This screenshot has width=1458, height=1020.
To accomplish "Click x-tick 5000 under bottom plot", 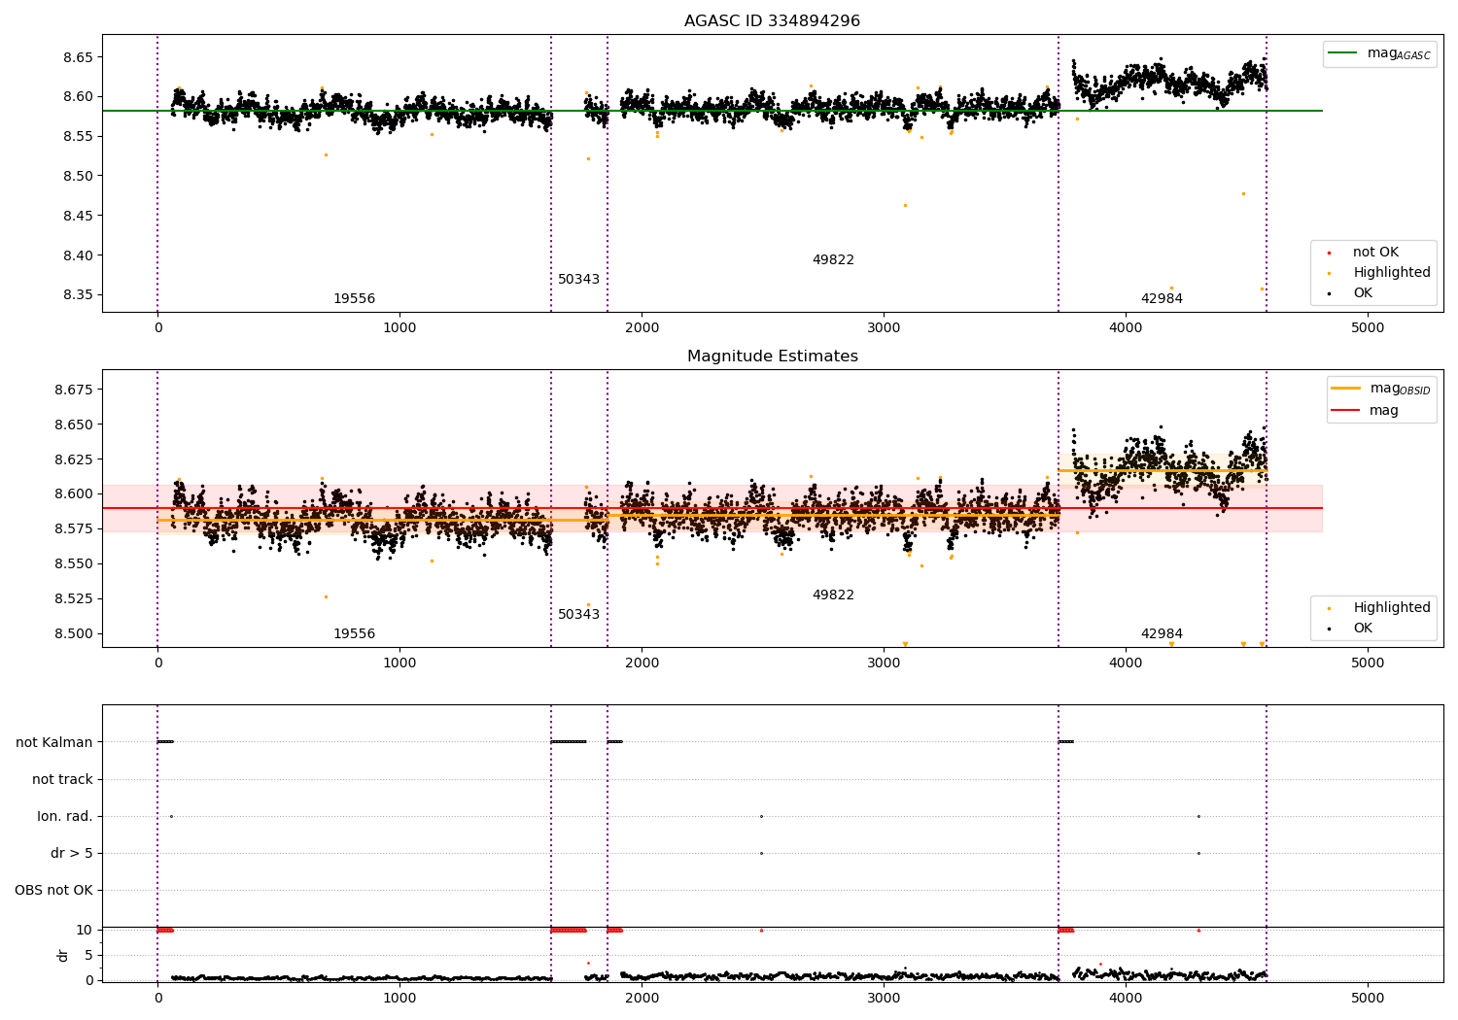I will tap(1368, 998).
